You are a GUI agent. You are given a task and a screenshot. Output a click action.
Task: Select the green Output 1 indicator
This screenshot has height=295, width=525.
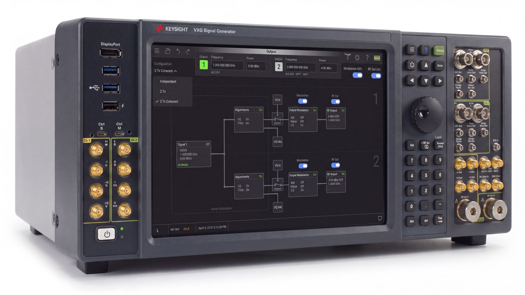[x=203, y=65]
